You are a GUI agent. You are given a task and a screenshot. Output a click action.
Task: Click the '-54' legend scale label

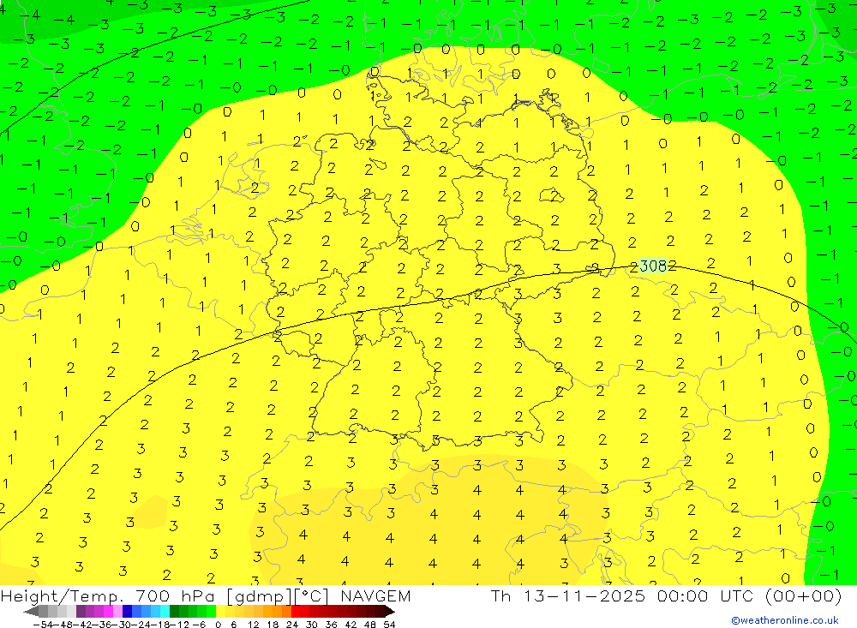pos(43,625)
